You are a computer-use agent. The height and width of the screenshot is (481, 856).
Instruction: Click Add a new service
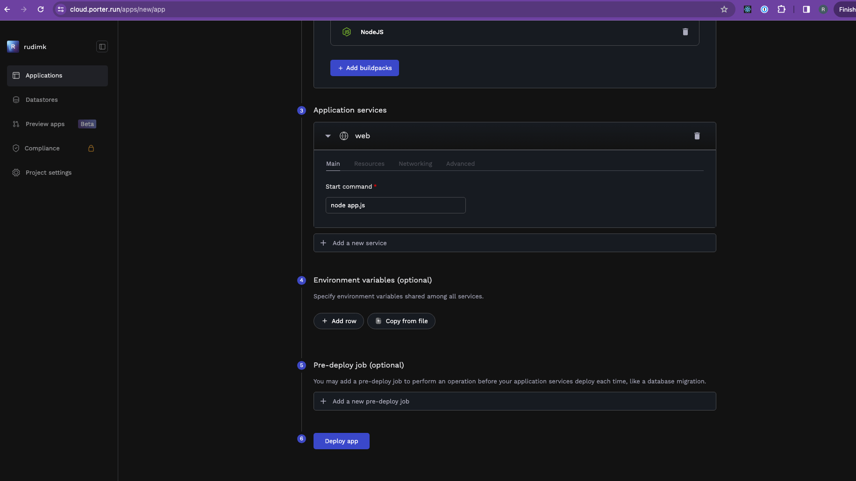(x=515, y=243)
